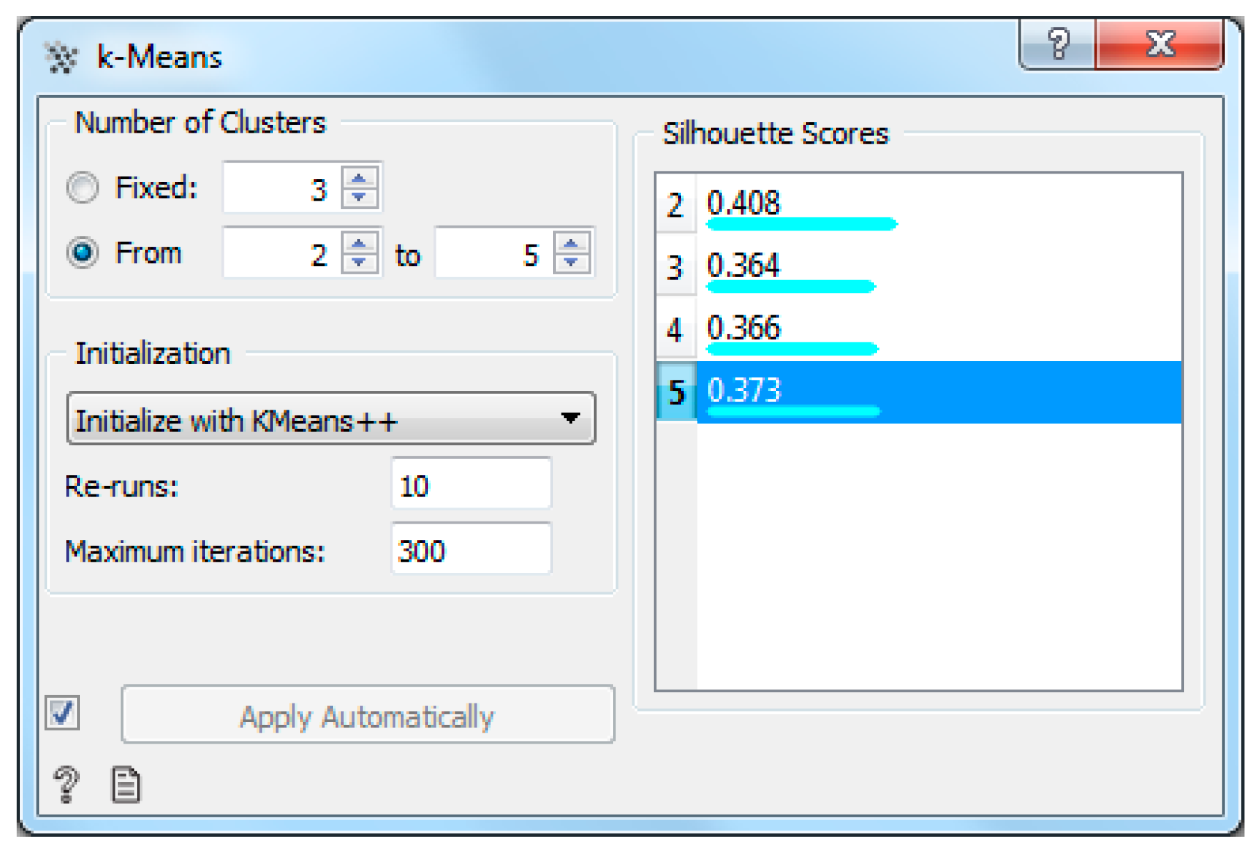The height and width of the screenshot is (852, 1257).
Task: Select the 3-cluster row with score 0.364
Action: click(x=917, y=267)
